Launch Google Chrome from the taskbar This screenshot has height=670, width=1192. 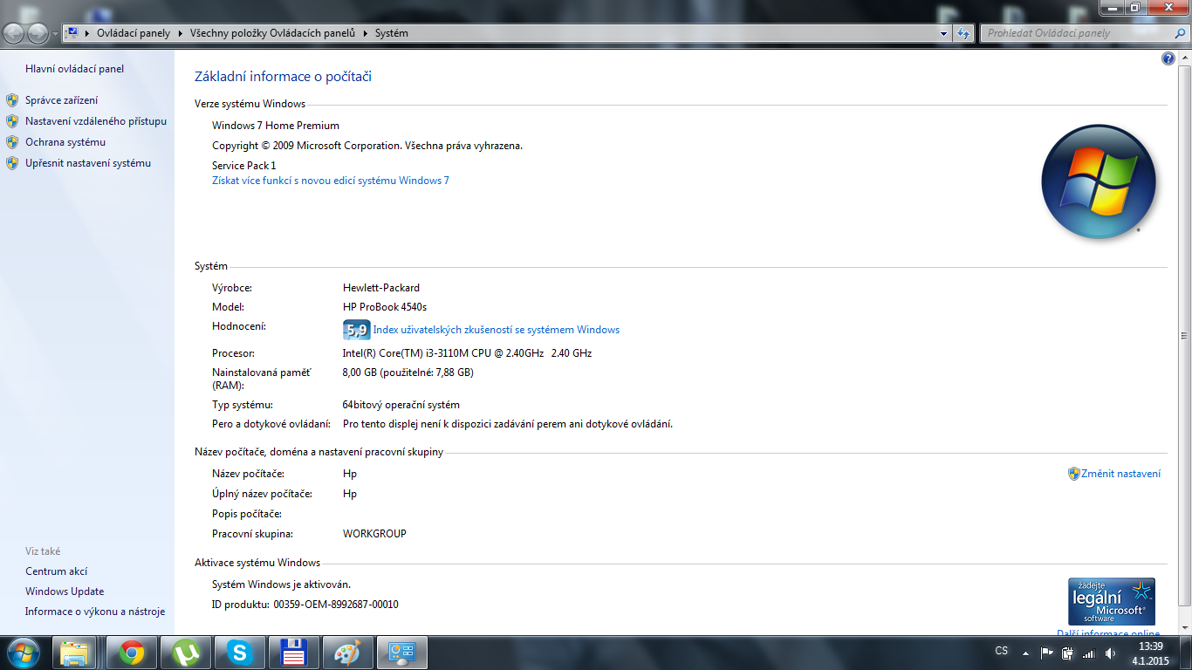pos(132,653)
